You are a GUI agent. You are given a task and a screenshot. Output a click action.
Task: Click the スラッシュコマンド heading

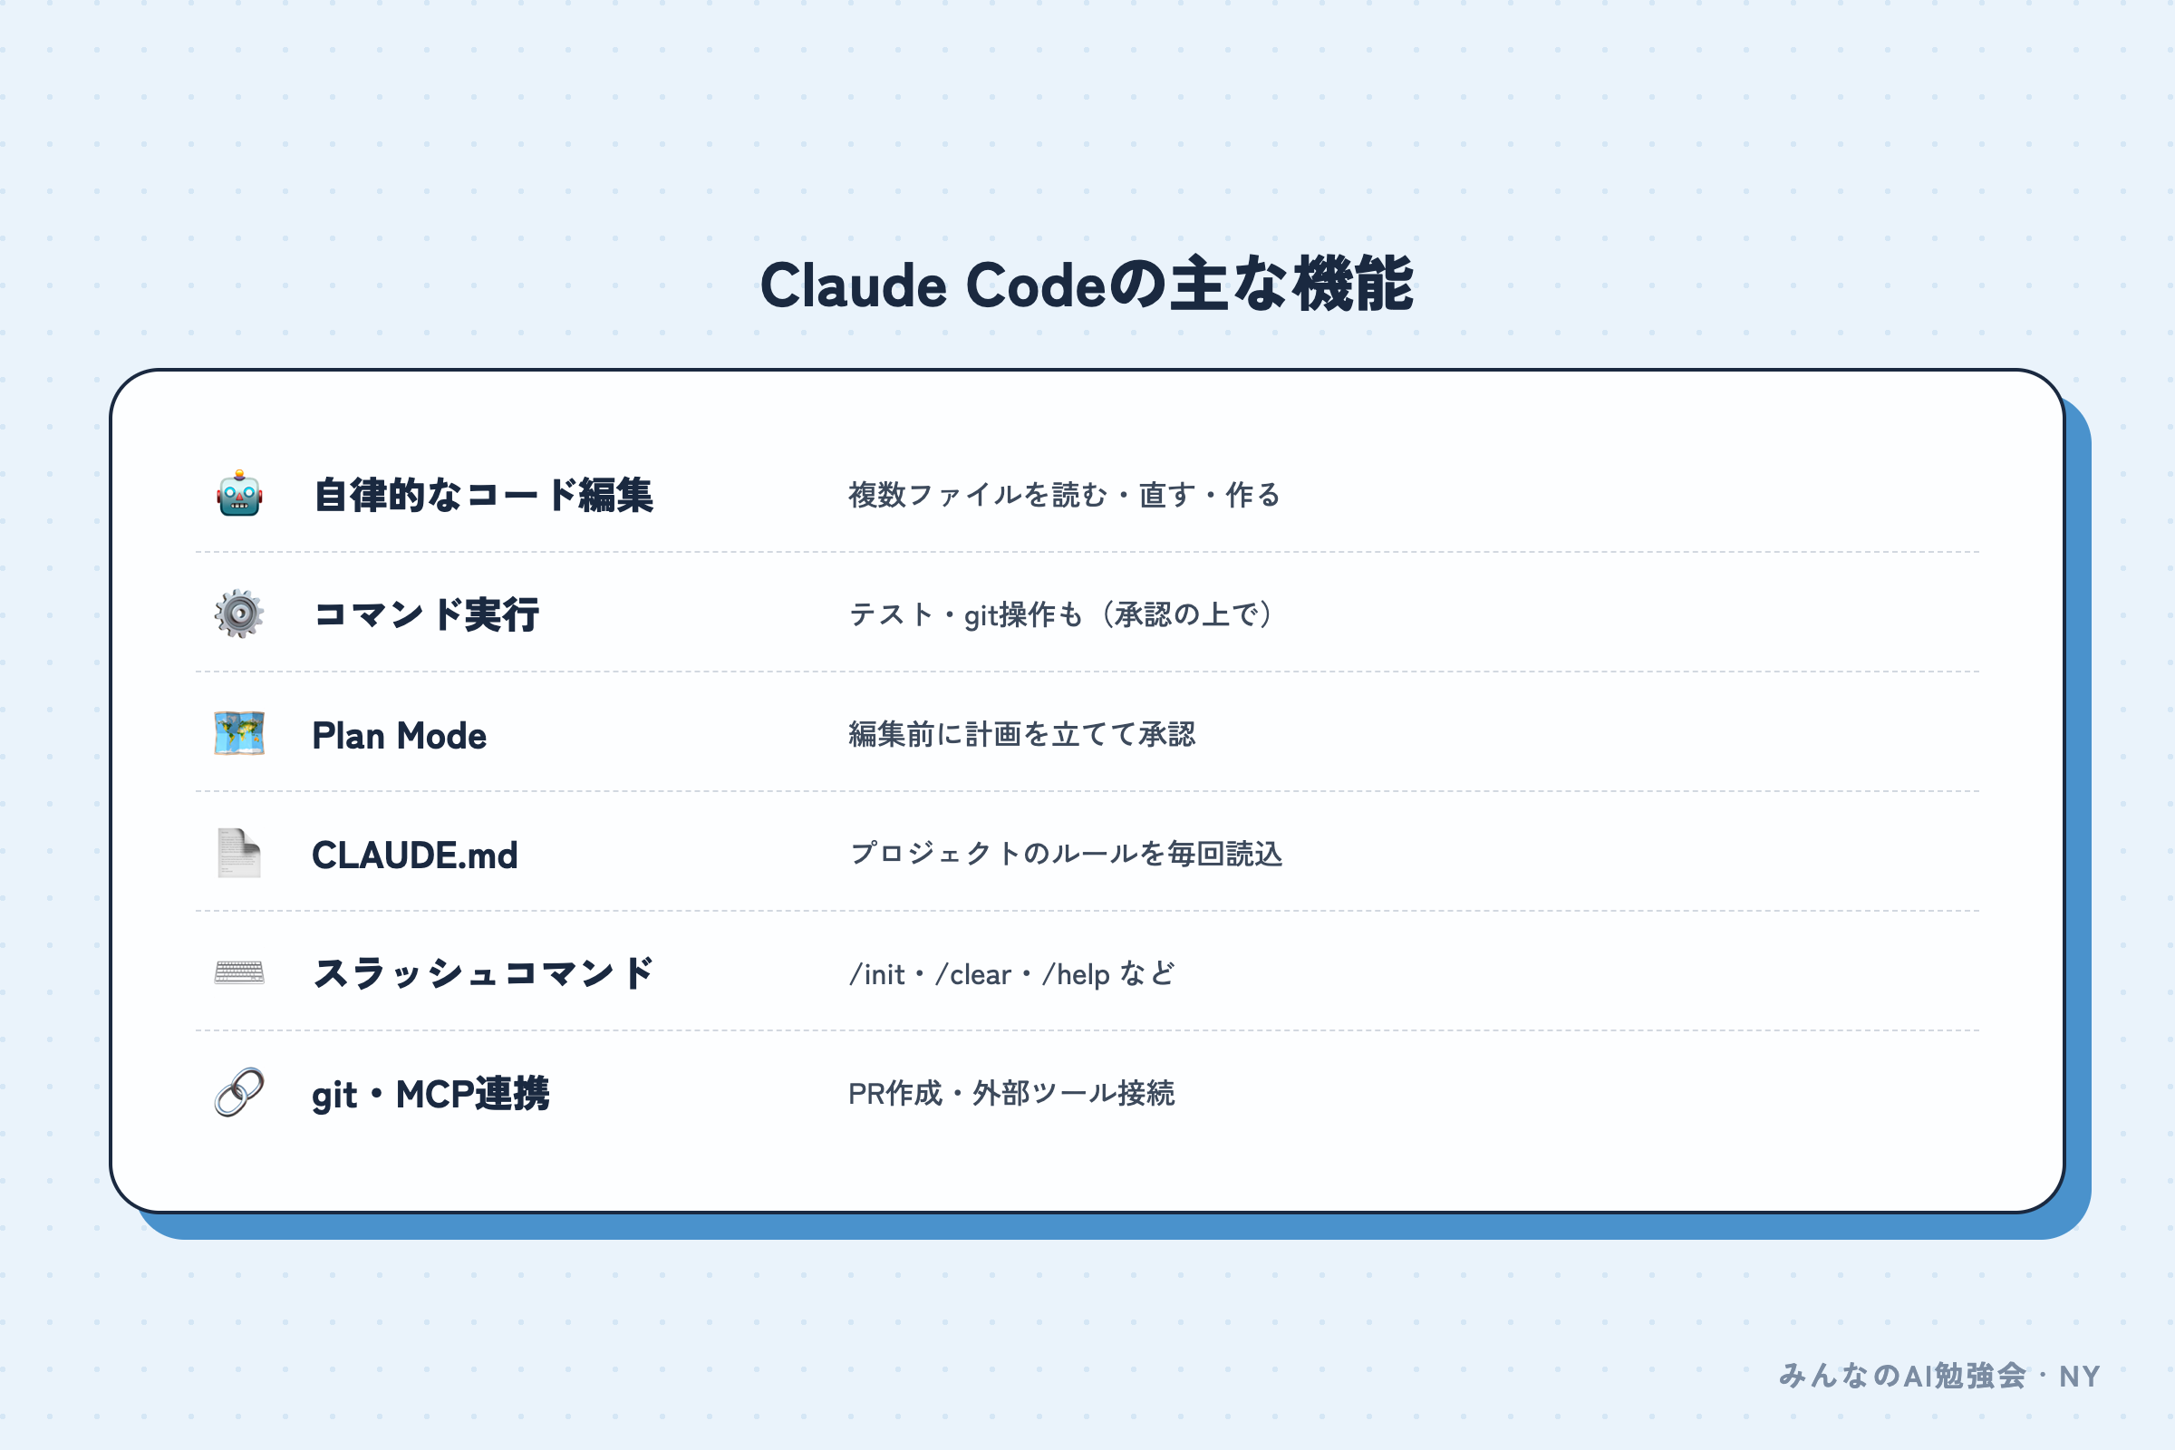click(484, 972)
